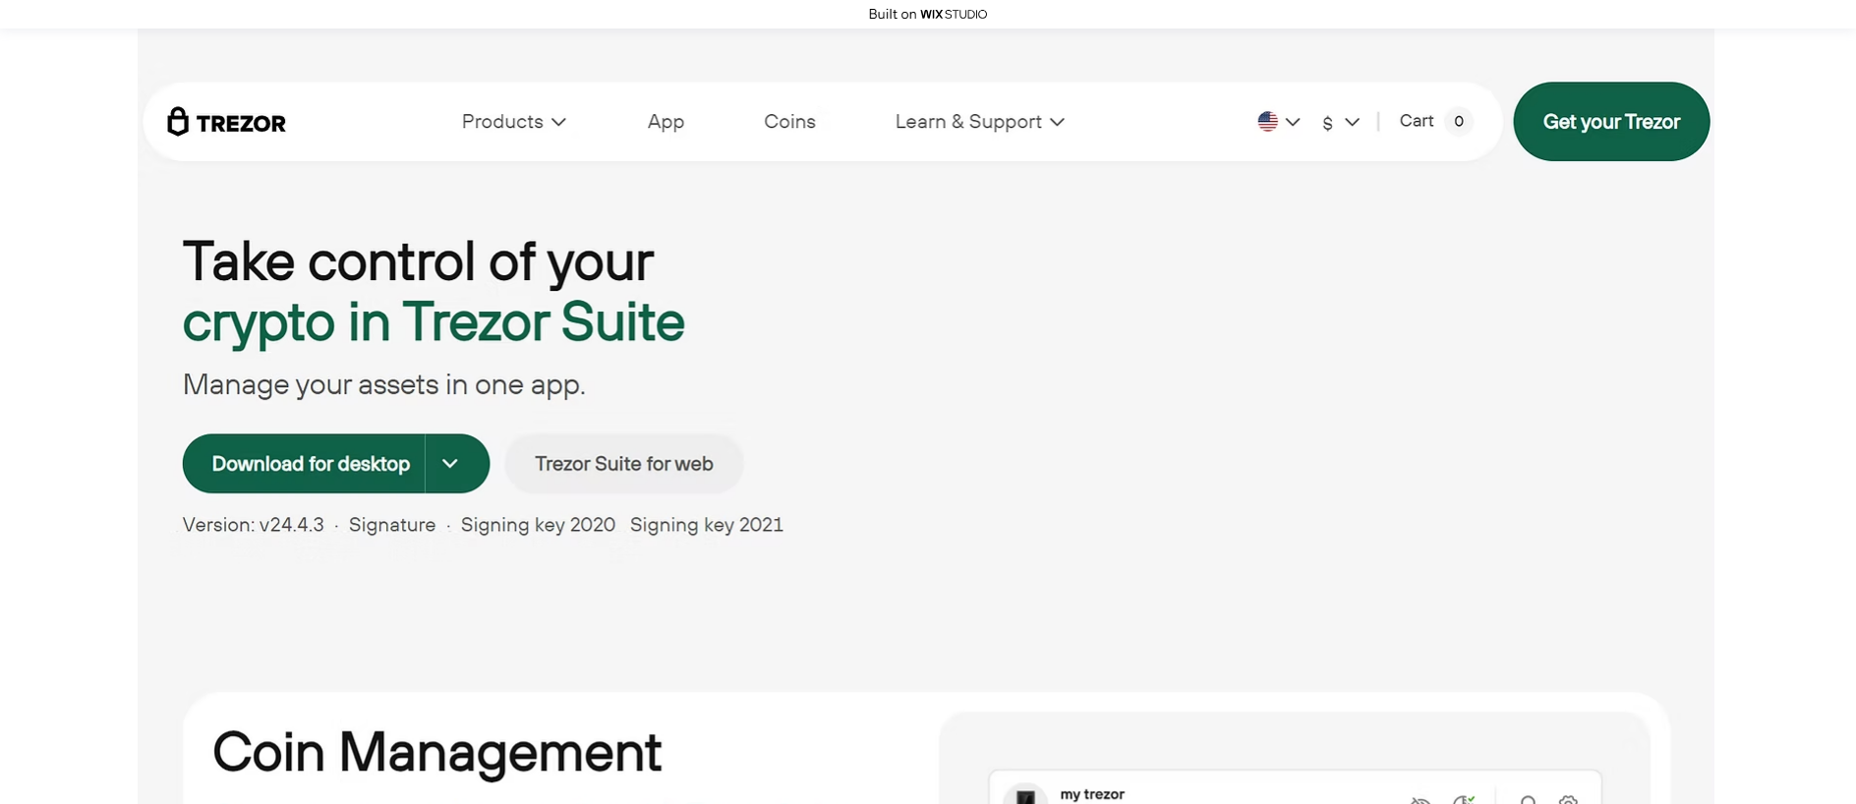Open Trezor Suite for web

[624, 464]
